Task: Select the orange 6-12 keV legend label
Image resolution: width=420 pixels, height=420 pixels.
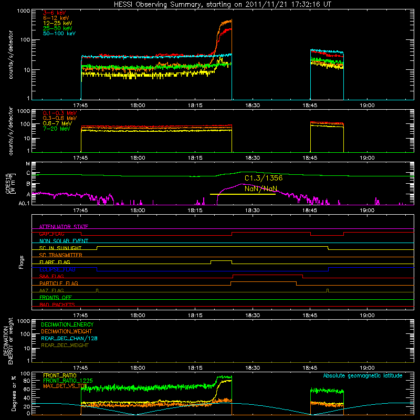Action: tap(56, 18)
